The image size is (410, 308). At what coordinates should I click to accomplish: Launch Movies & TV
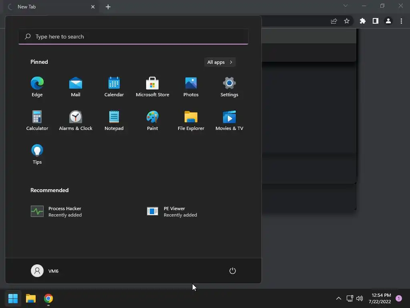(229, 120)
